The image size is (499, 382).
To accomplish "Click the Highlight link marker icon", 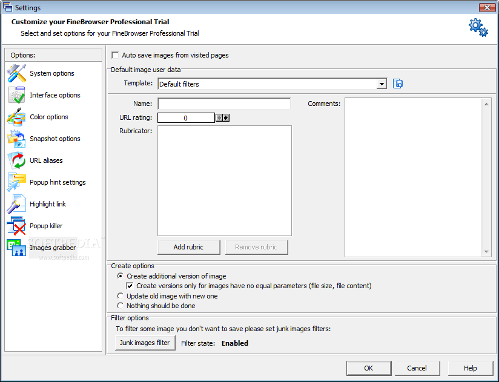I will [16, 204].
